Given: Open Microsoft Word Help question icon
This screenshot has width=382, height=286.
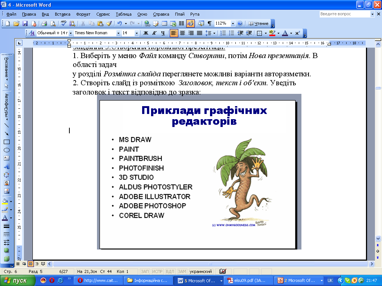Looking at the screenshot, I should coord(240,23).
